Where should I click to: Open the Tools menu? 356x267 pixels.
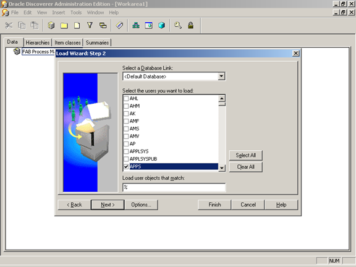click(76, 12)
